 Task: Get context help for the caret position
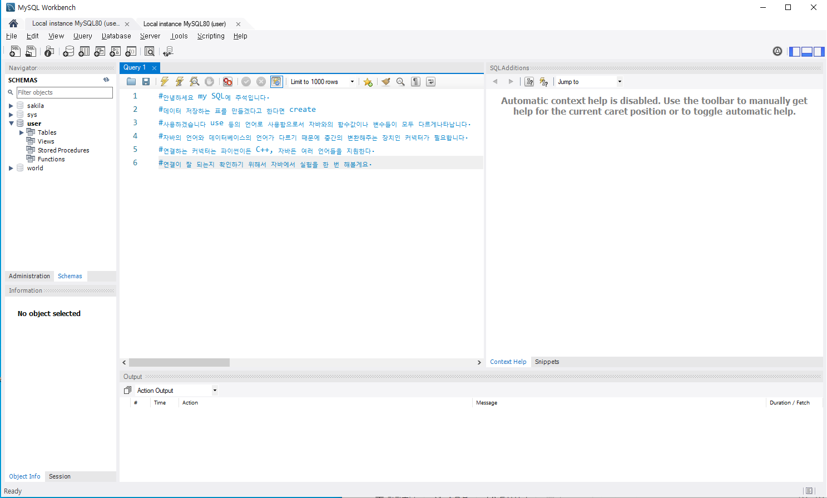coord(529,82)
